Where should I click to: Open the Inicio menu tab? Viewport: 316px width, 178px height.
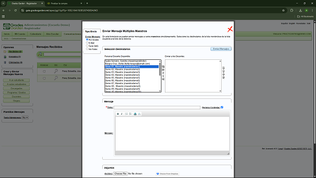click(x=7, y=34)
